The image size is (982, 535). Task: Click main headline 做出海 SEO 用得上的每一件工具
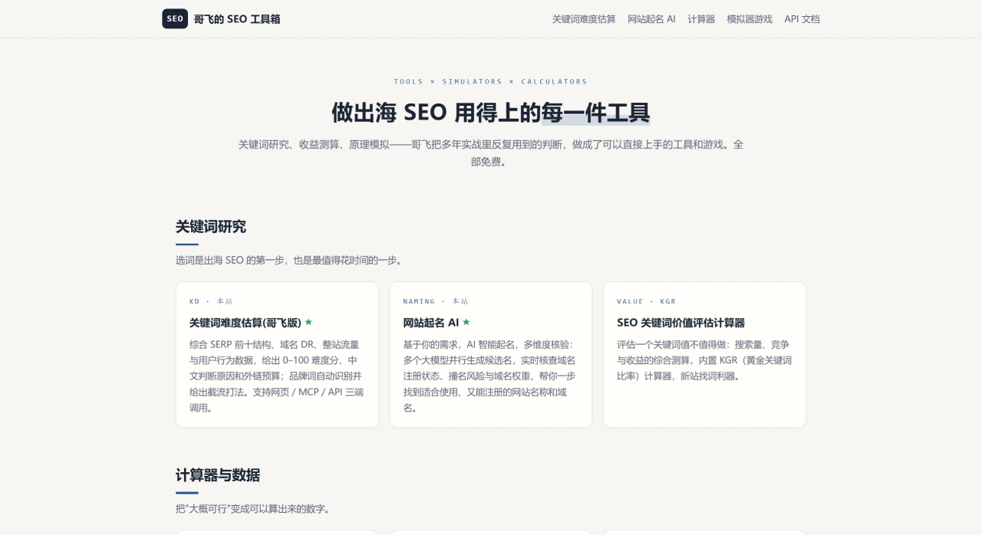tap(491, 113)
